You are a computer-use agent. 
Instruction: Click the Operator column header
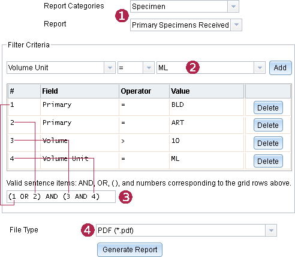point(144,91)
